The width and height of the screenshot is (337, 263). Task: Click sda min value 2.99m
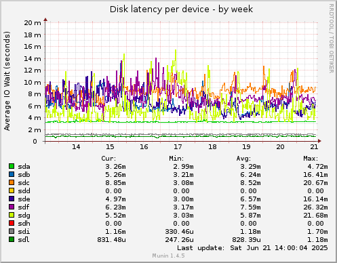tap(183, 167)
